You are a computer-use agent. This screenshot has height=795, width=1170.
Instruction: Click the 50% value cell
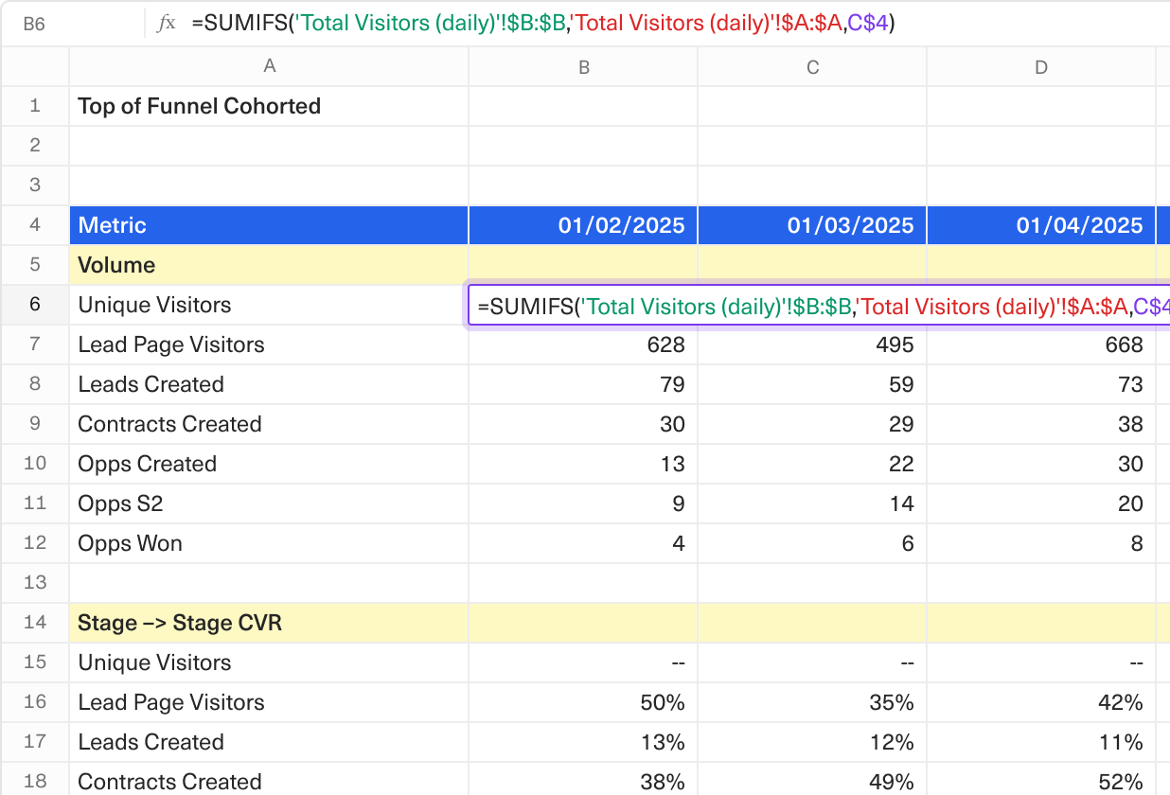[584, 702]
